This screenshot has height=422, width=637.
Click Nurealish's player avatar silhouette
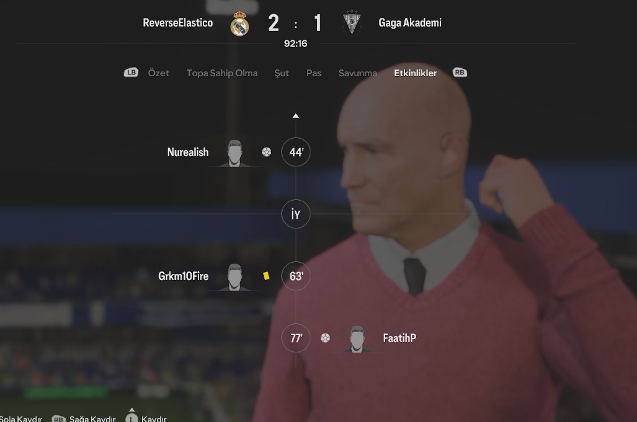(x=234, y=154)
